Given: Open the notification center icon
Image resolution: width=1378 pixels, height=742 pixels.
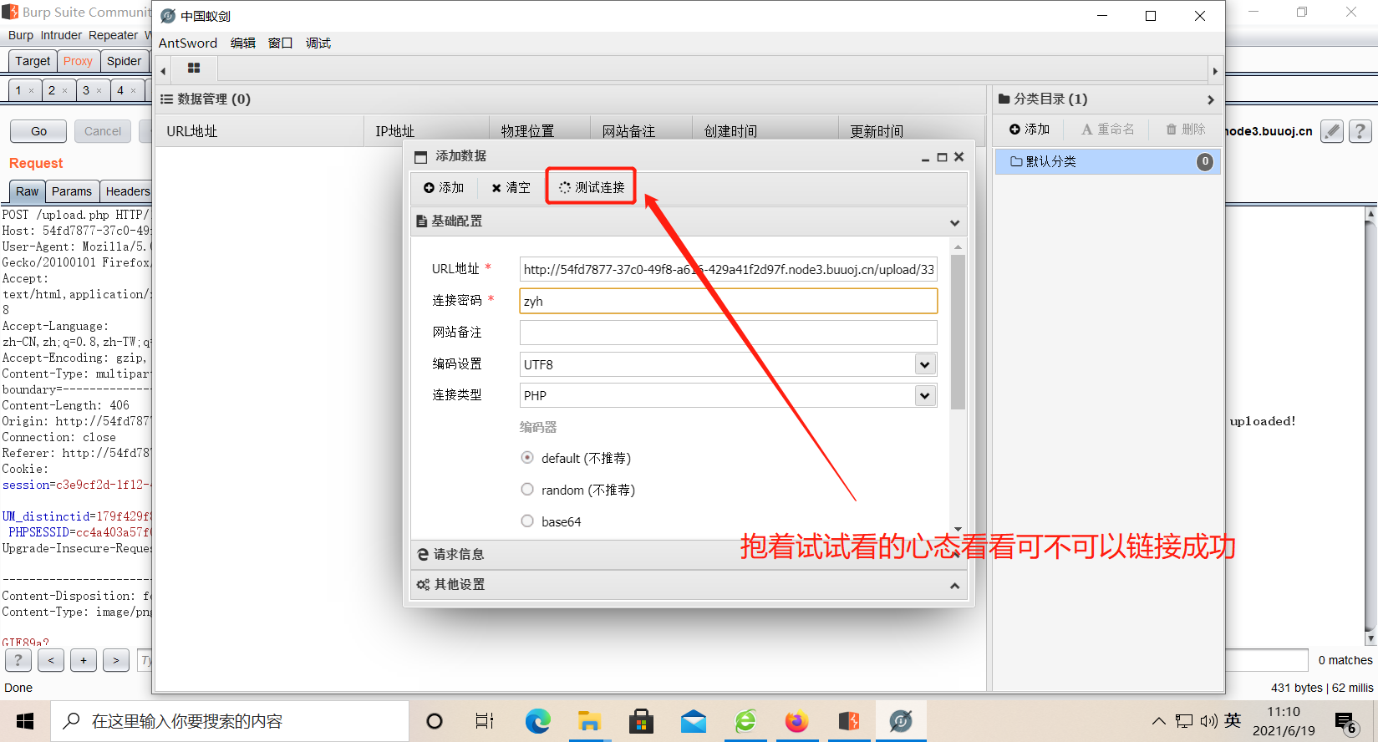Looking at the screenshot, I should point(1345,722).
